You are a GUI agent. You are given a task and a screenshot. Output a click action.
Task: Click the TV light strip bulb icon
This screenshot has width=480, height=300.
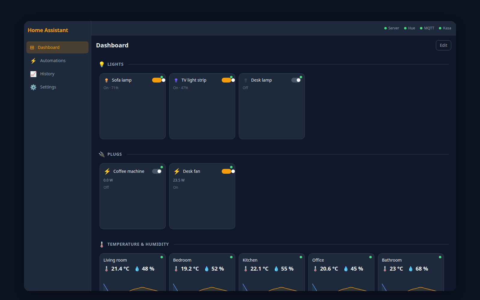pyautogui.click(x=176, y=80)
